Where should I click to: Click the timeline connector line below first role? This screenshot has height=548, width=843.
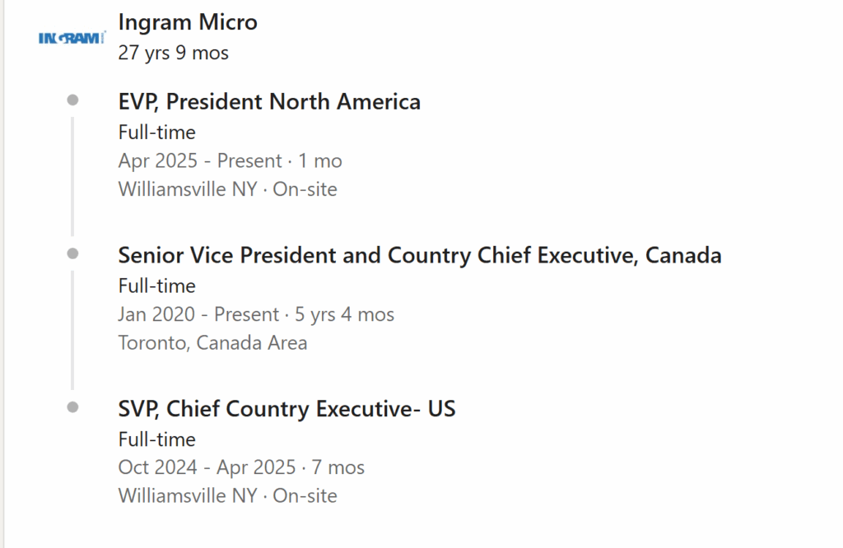[x=72, y=177]
